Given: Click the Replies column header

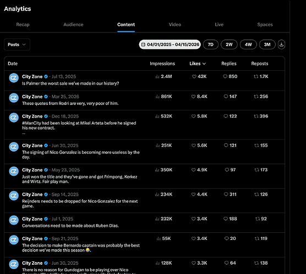Looking at the screenshot, I should [229, 64].
